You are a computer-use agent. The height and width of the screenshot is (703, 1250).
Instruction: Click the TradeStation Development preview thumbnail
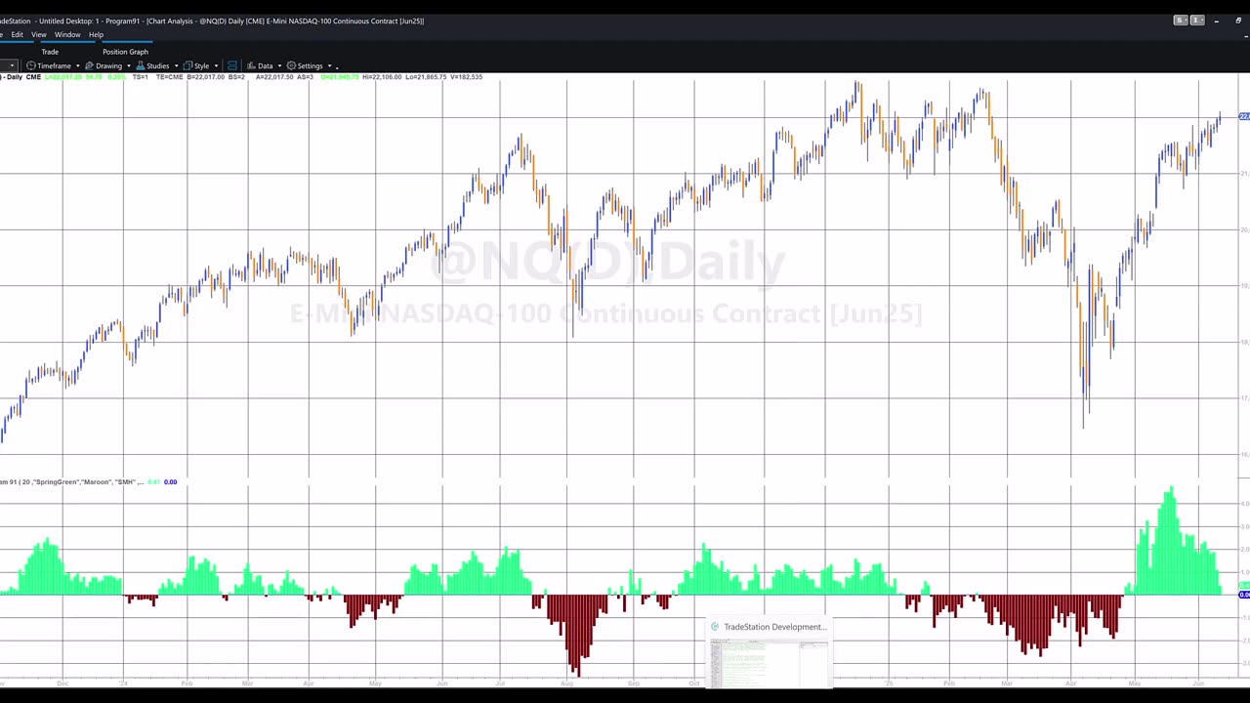point(769,663)
